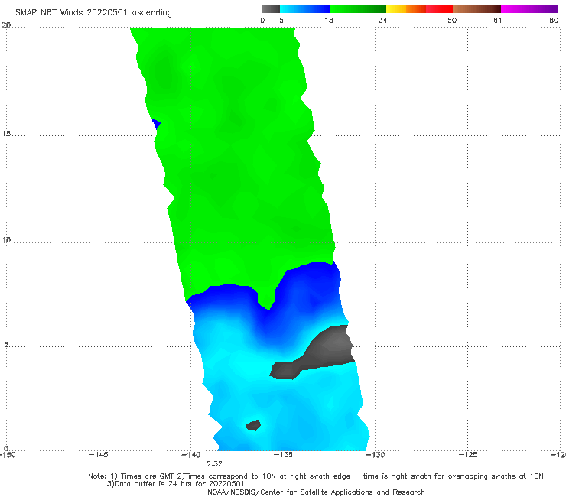Click the longitude label '-145'
The image size is (566, 497).
point(99,455)
